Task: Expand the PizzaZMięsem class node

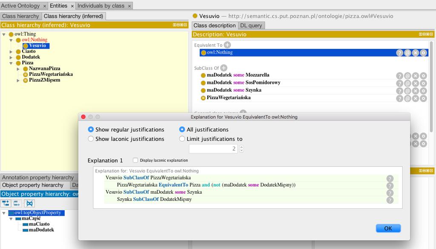Action: (18, 80)
